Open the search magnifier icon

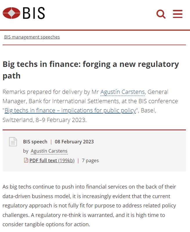tap(161, 14)
